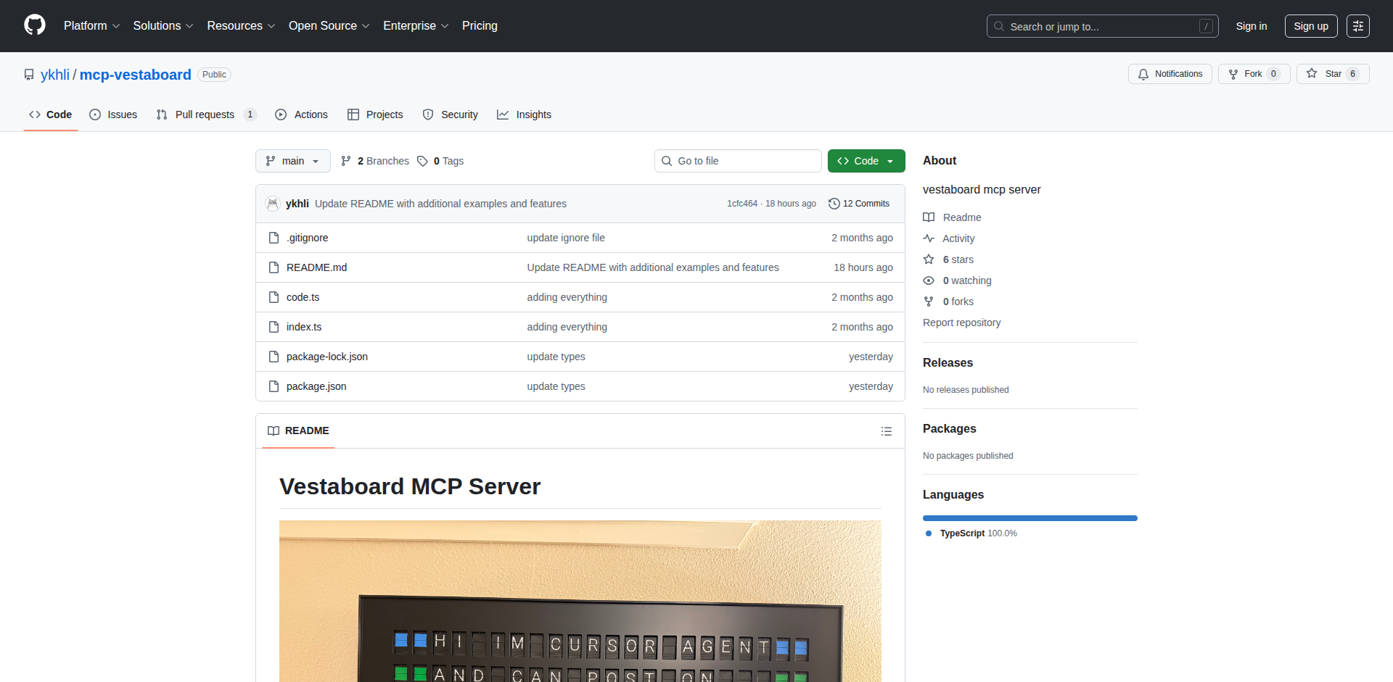Open the main branch selector dropdown
Screen dimensions: 1393x682
(x=293, y=161)
